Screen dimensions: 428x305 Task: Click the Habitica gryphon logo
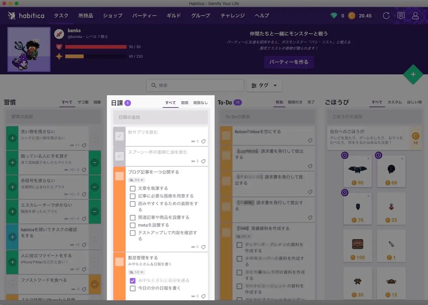pyautogui.click(x=12, y=16)
